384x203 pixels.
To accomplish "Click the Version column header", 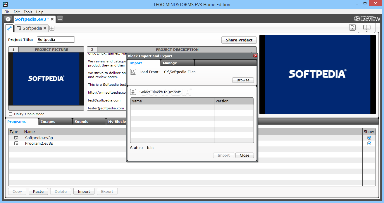I will pyautogui.click(x=234, y=101).
